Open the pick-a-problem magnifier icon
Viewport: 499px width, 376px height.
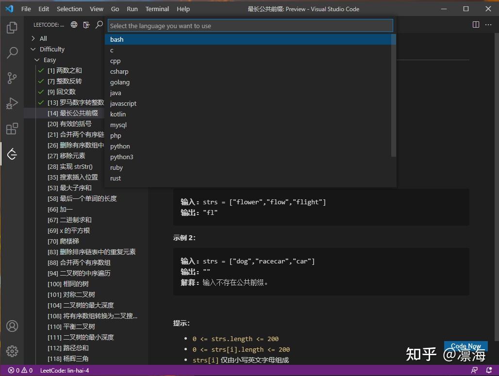(x=100, y=25)
